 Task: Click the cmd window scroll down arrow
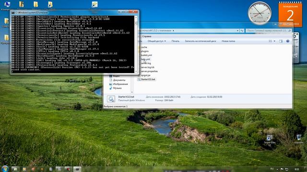(x=136, y=72)
